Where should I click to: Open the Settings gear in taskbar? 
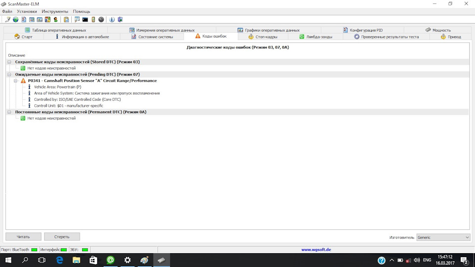[x=128, y=260]
